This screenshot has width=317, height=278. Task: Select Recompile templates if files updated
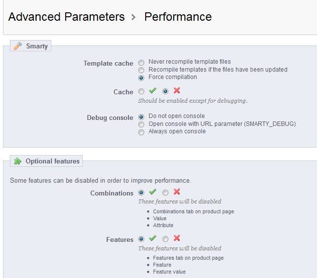click(x=141, y=70)
